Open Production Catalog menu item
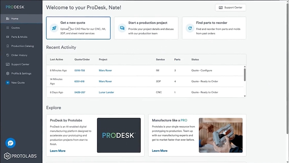 point(21,46)
